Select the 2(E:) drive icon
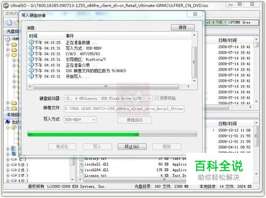 pyautogui.click(x=14, y=170)
